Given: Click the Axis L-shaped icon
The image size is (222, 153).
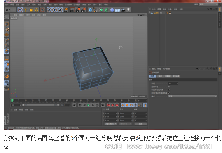Looking at the screenshot, I should pos(7,58).
